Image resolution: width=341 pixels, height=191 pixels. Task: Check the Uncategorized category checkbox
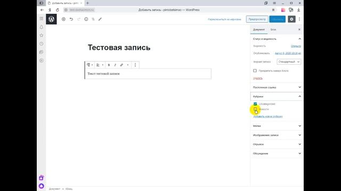click(x=255, y=104)
